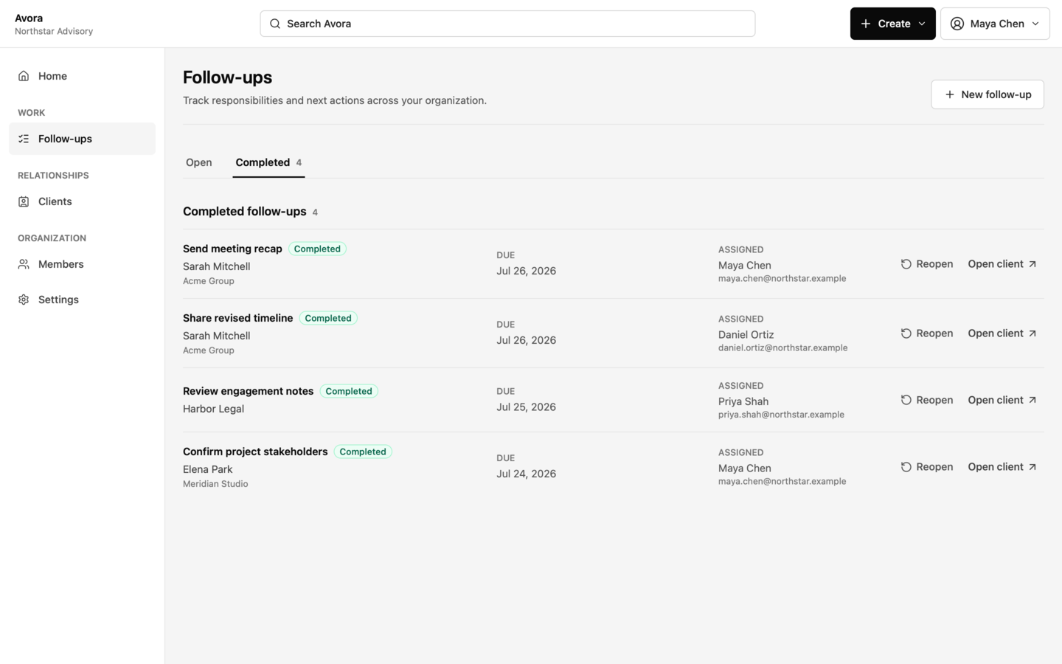The height and width of the screenshot is (664, 1062).
Task: Click external arrow icon for Review engagement notes client
Action: [x=1032, y=400]
